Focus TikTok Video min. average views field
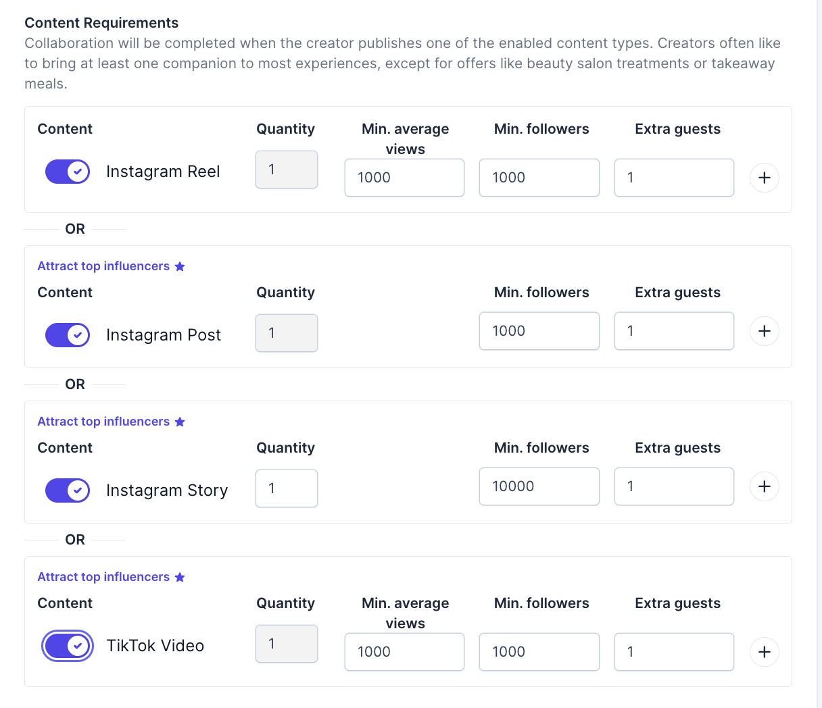This screenshot has width=822, height=708. tap(404, 652)
